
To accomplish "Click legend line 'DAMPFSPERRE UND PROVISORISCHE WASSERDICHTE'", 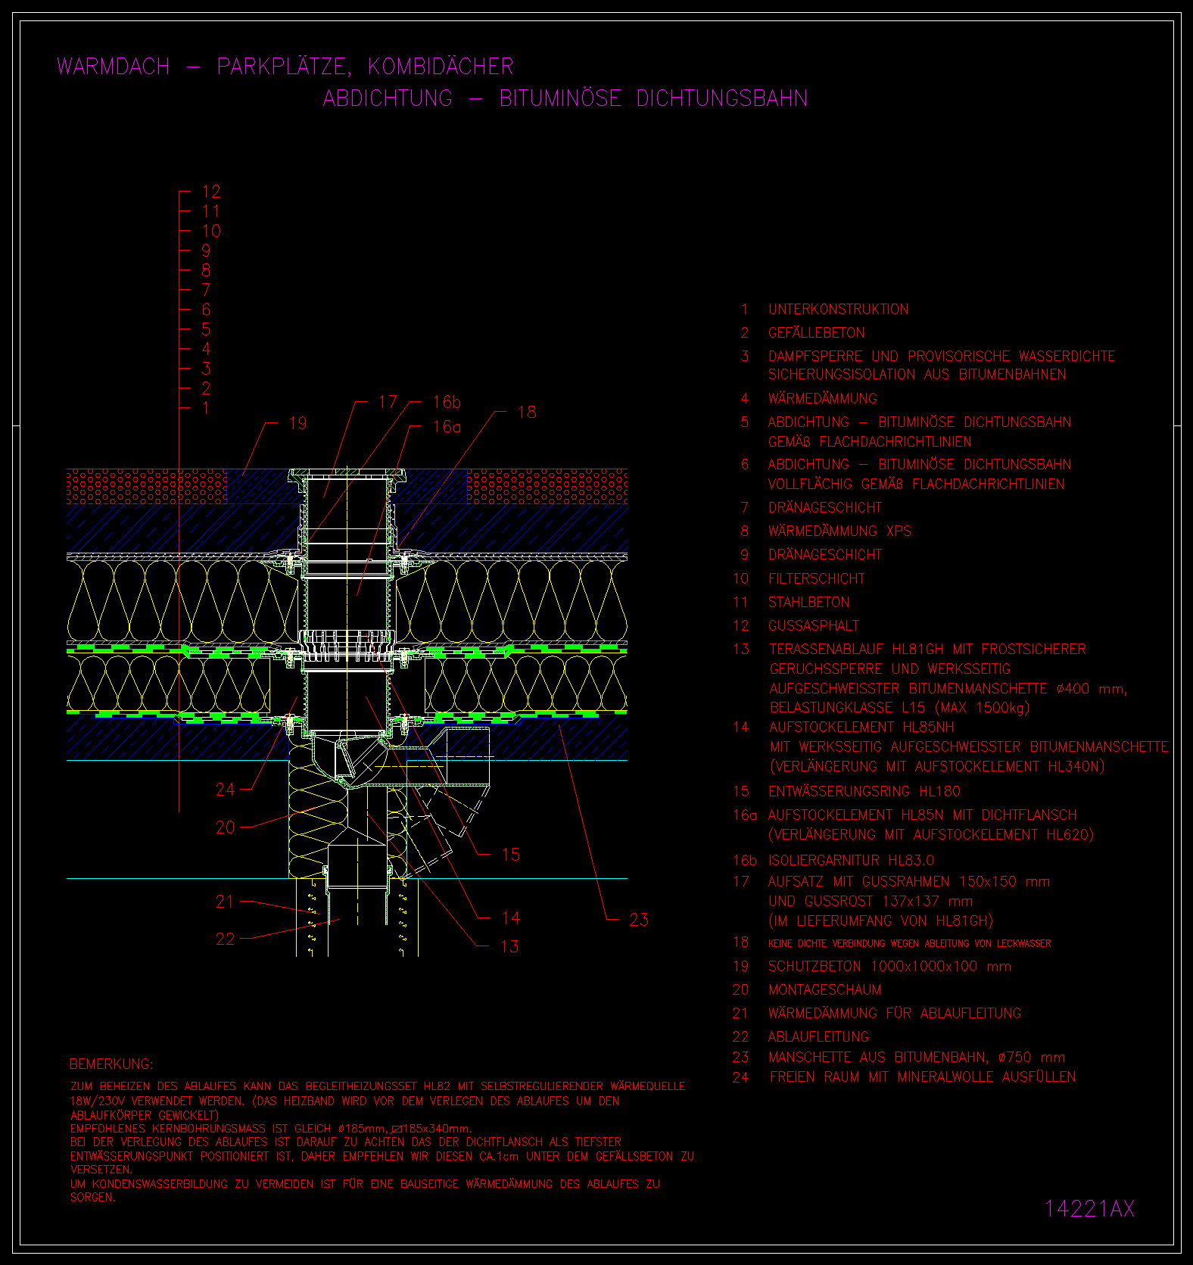I will (x=942, y=356).
